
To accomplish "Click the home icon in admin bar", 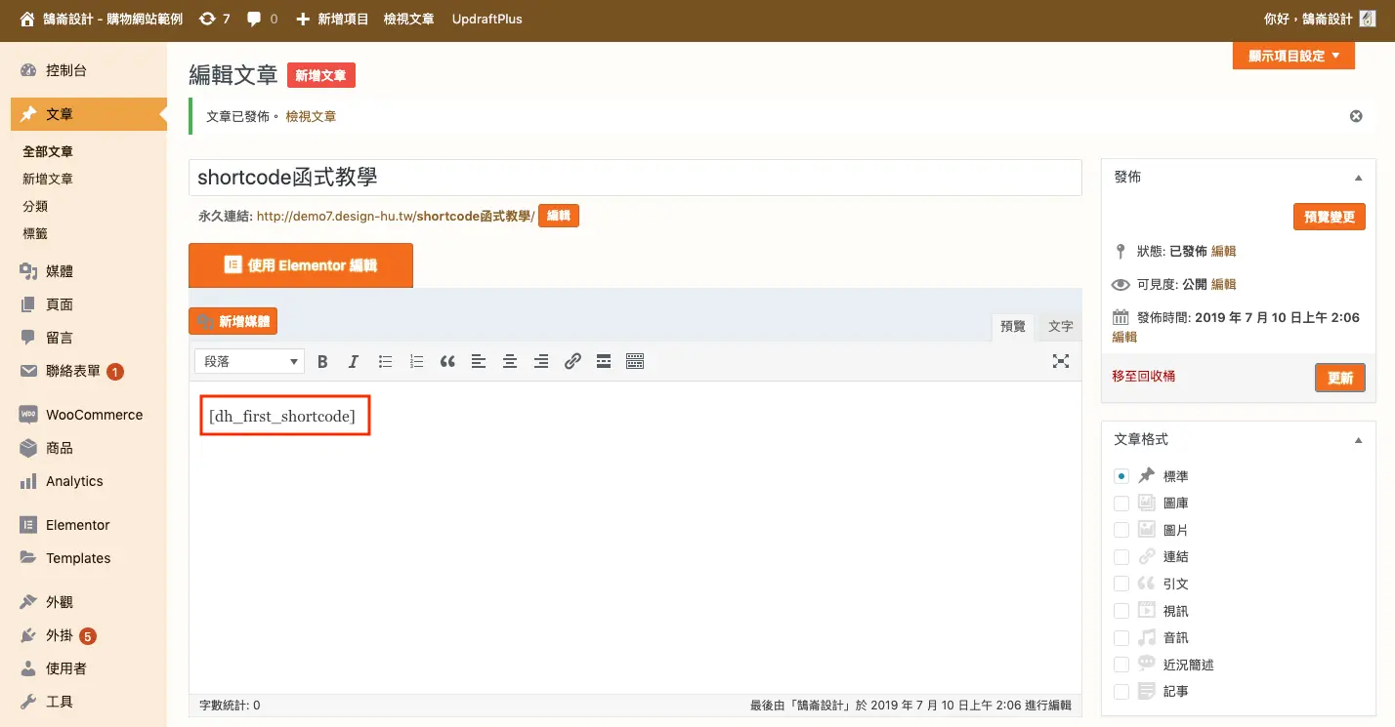I will pyautogui.click(x=27, y=19).
